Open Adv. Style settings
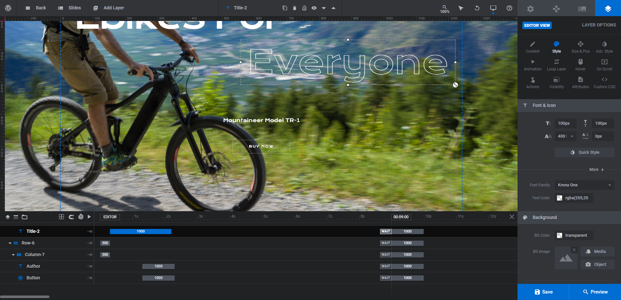Viewport: 621px width, 300px height. point(605,47)
